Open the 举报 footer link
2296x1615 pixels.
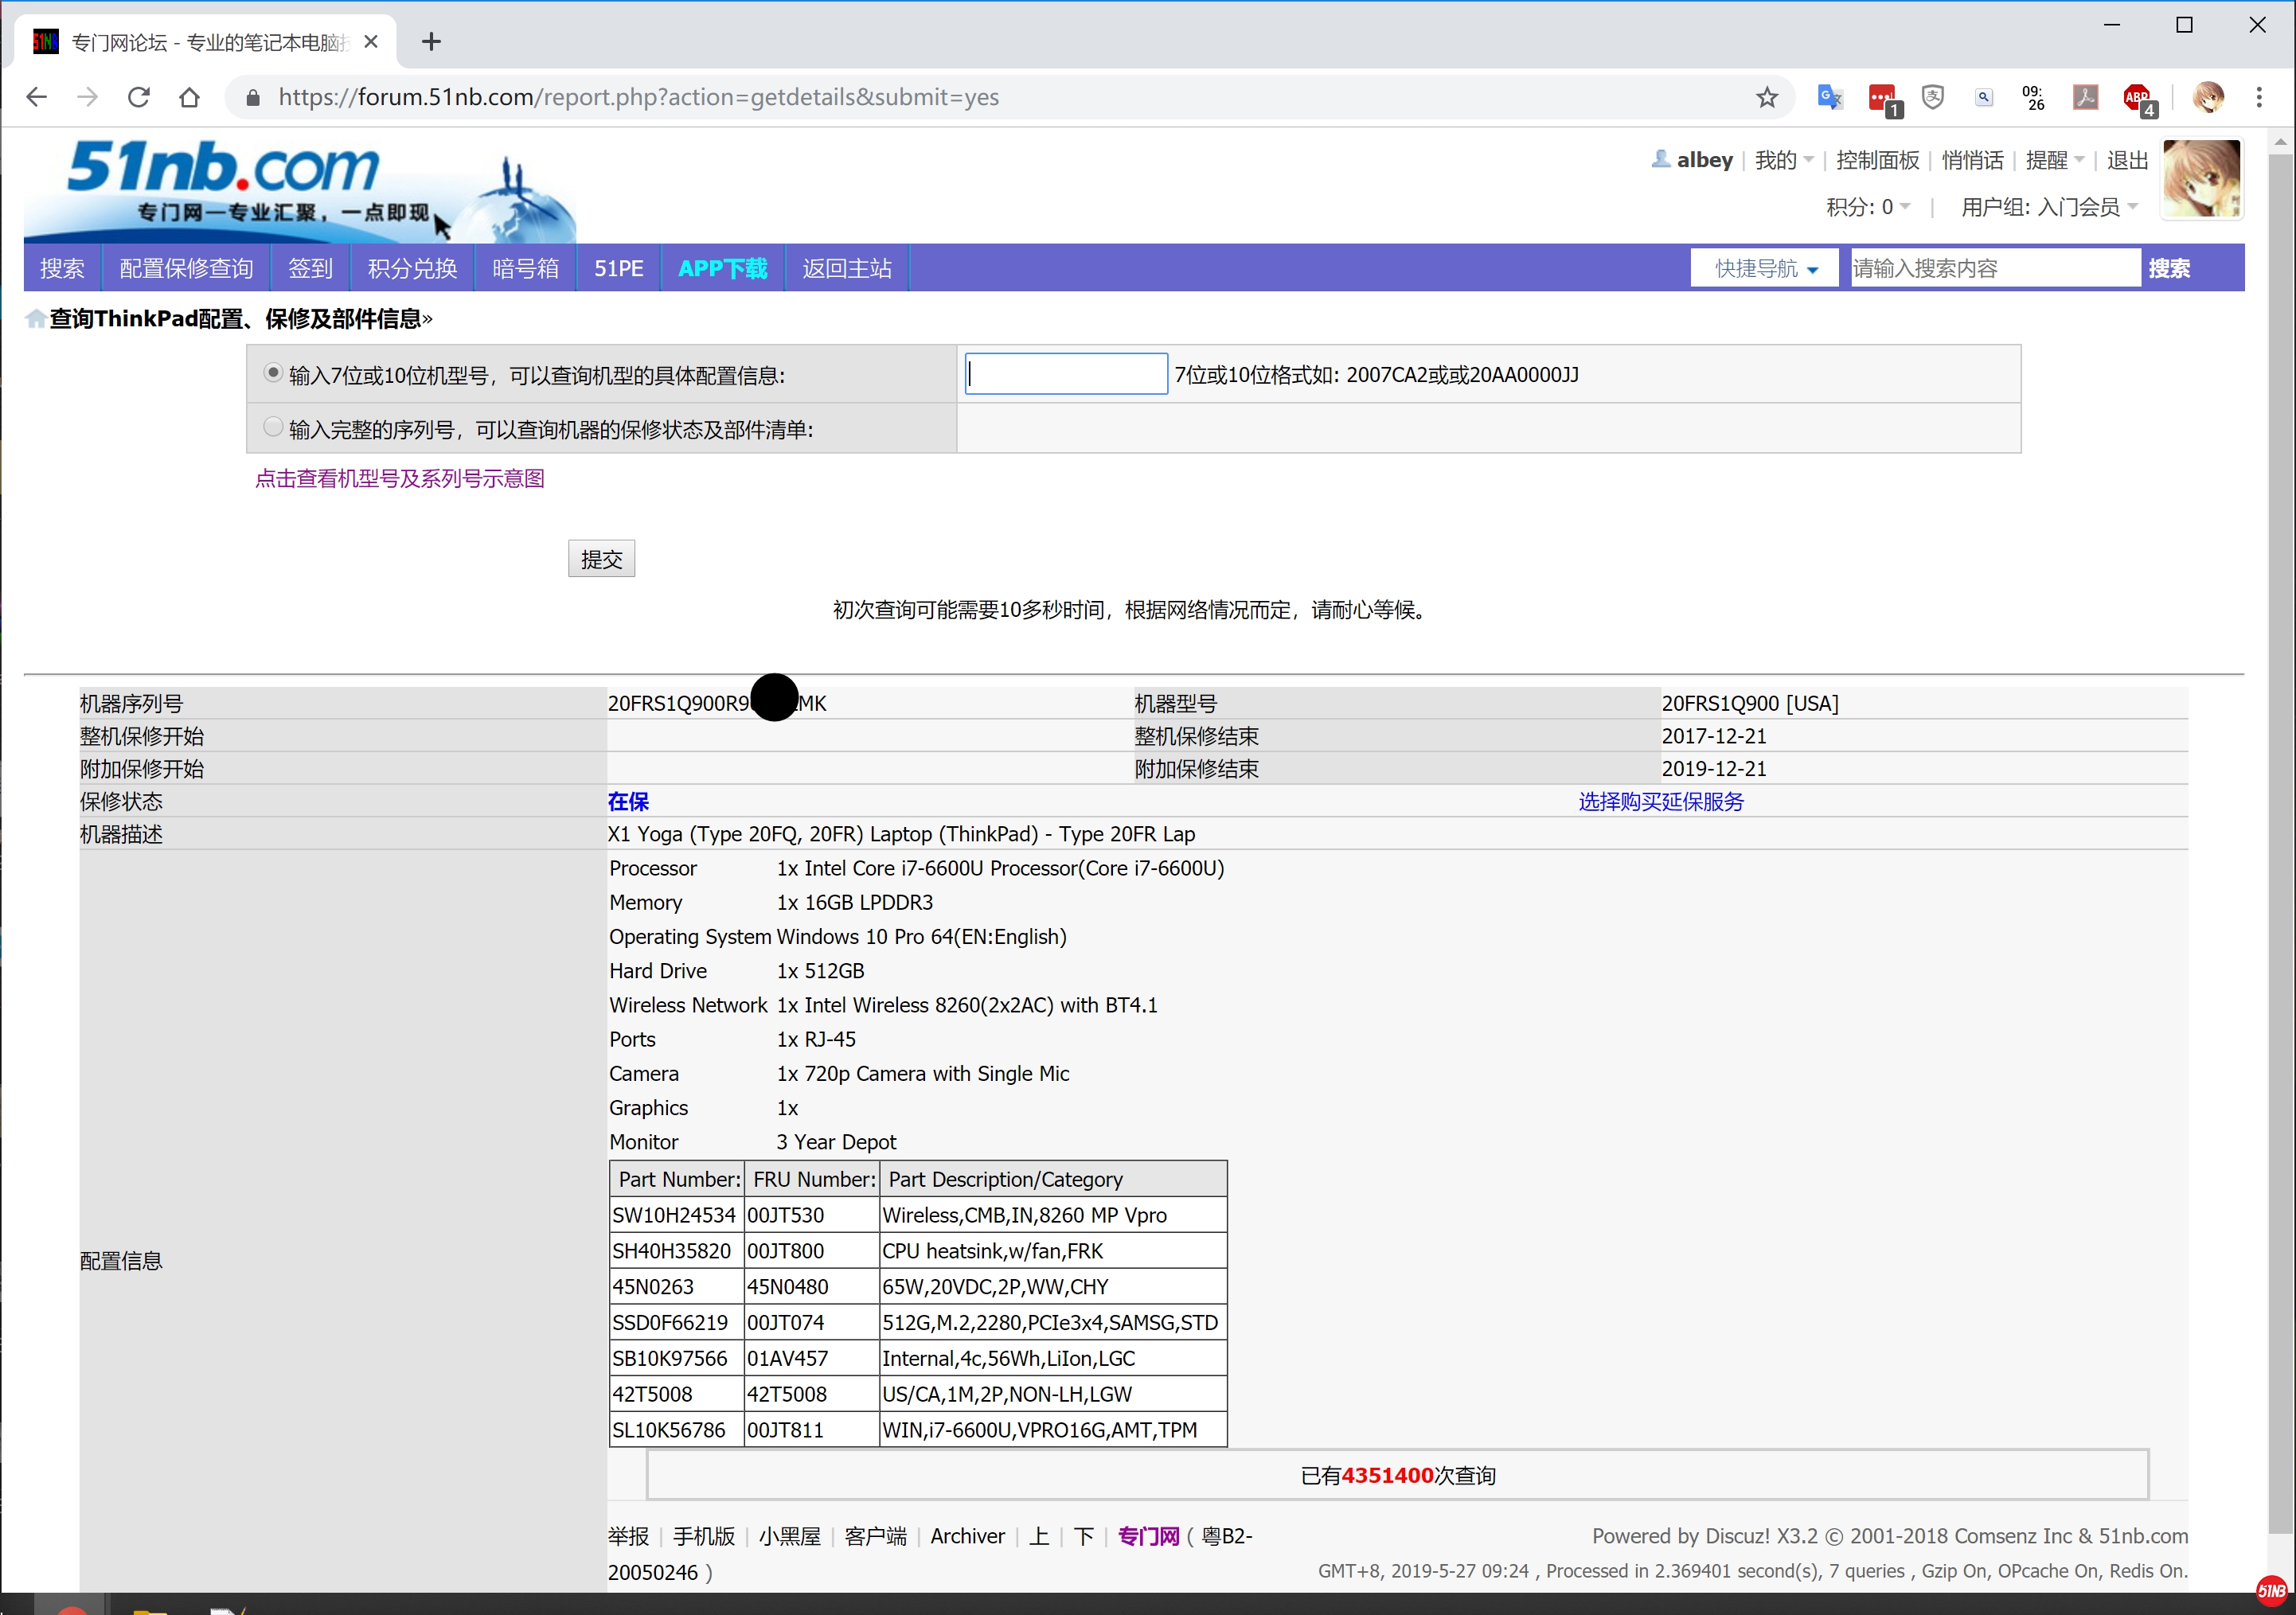[x=628, y=1536]
